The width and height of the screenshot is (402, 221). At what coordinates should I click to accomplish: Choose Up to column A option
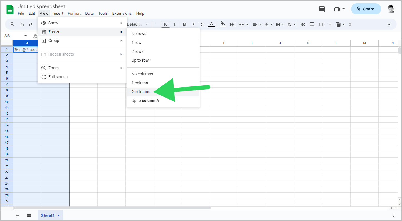pos(163,101)
